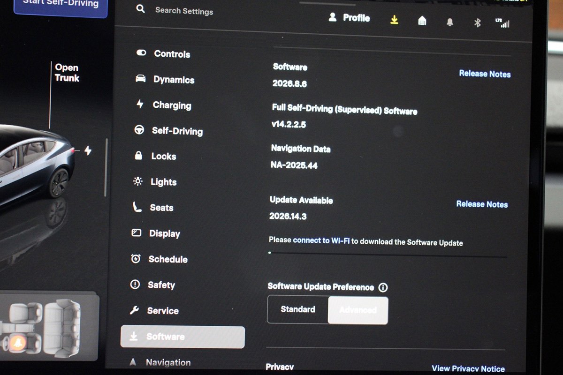Tap the download progress bar
563x375 pixels.
coord(388,255)
